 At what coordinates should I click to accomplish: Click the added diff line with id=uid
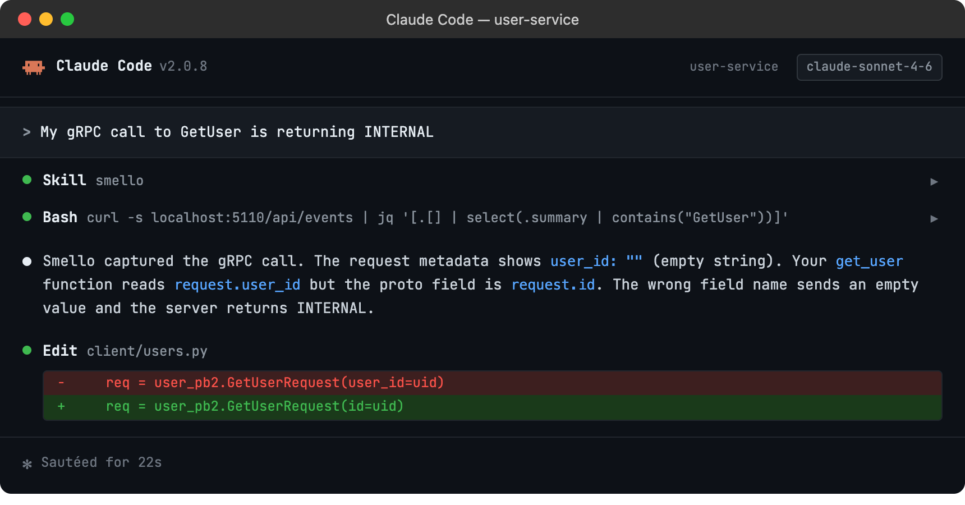point(493,407)
